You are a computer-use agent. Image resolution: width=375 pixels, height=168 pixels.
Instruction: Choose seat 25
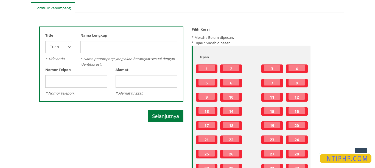tap(206, 154)
